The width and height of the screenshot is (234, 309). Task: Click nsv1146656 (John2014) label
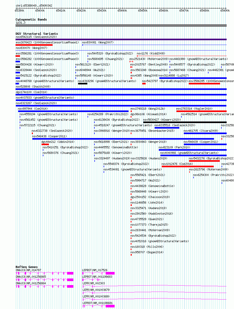click(x=147, y=202)
